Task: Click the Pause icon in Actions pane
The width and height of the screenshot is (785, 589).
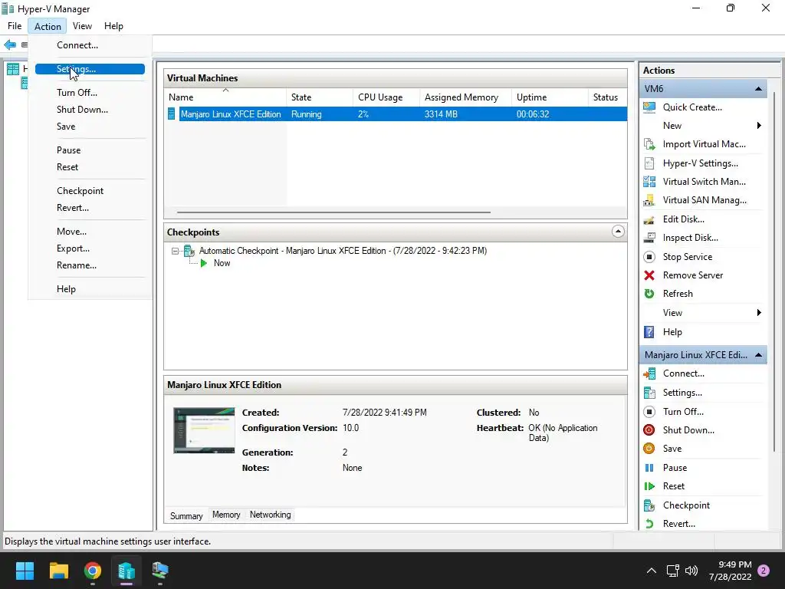Action: 649,468
